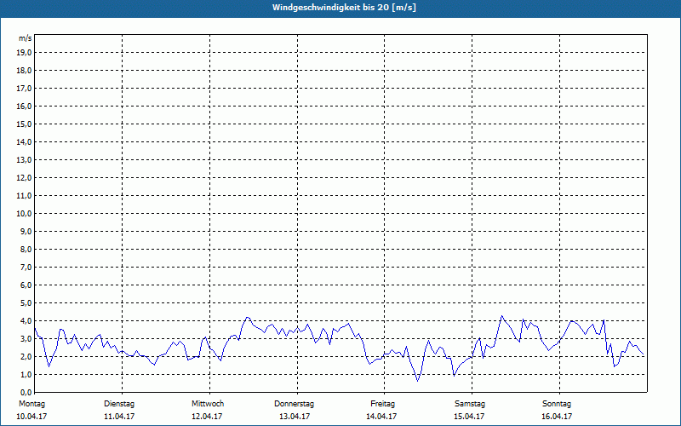Select the 'Sonntag' day label

tap(557, 404)
